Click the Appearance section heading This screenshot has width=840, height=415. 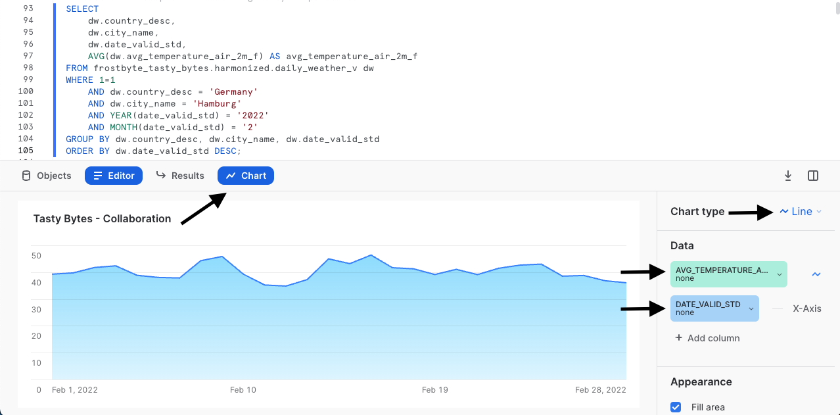click(701, 381)
